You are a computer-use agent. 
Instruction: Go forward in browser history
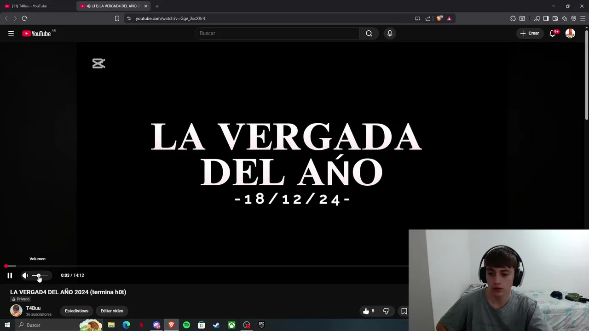point(15,18)
